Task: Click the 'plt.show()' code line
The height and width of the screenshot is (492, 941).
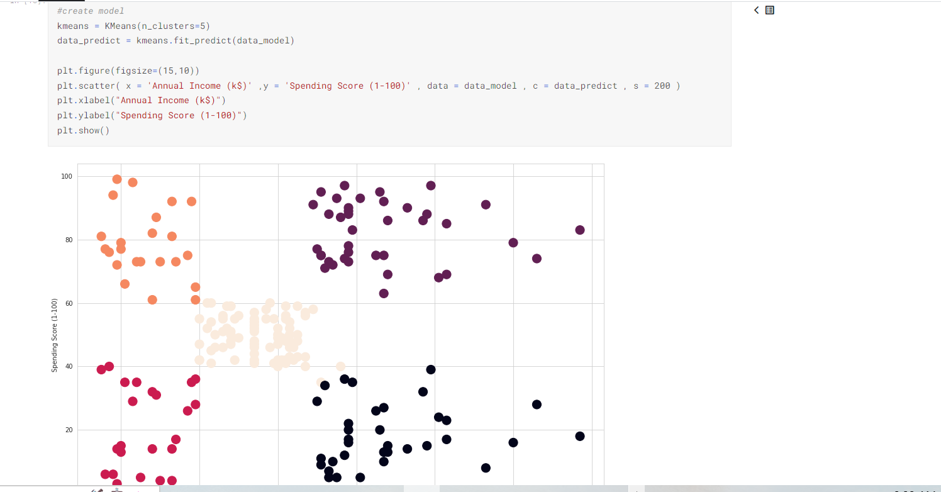Action: click(x=83, y=131)
